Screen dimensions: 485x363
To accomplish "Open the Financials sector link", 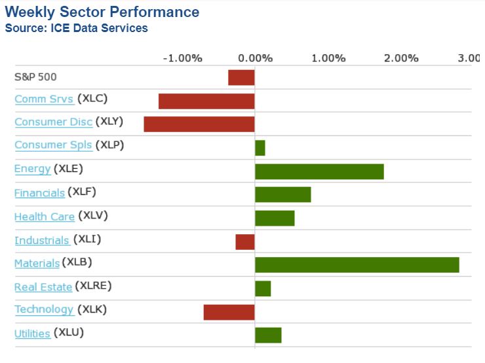I will coord(39,193).
